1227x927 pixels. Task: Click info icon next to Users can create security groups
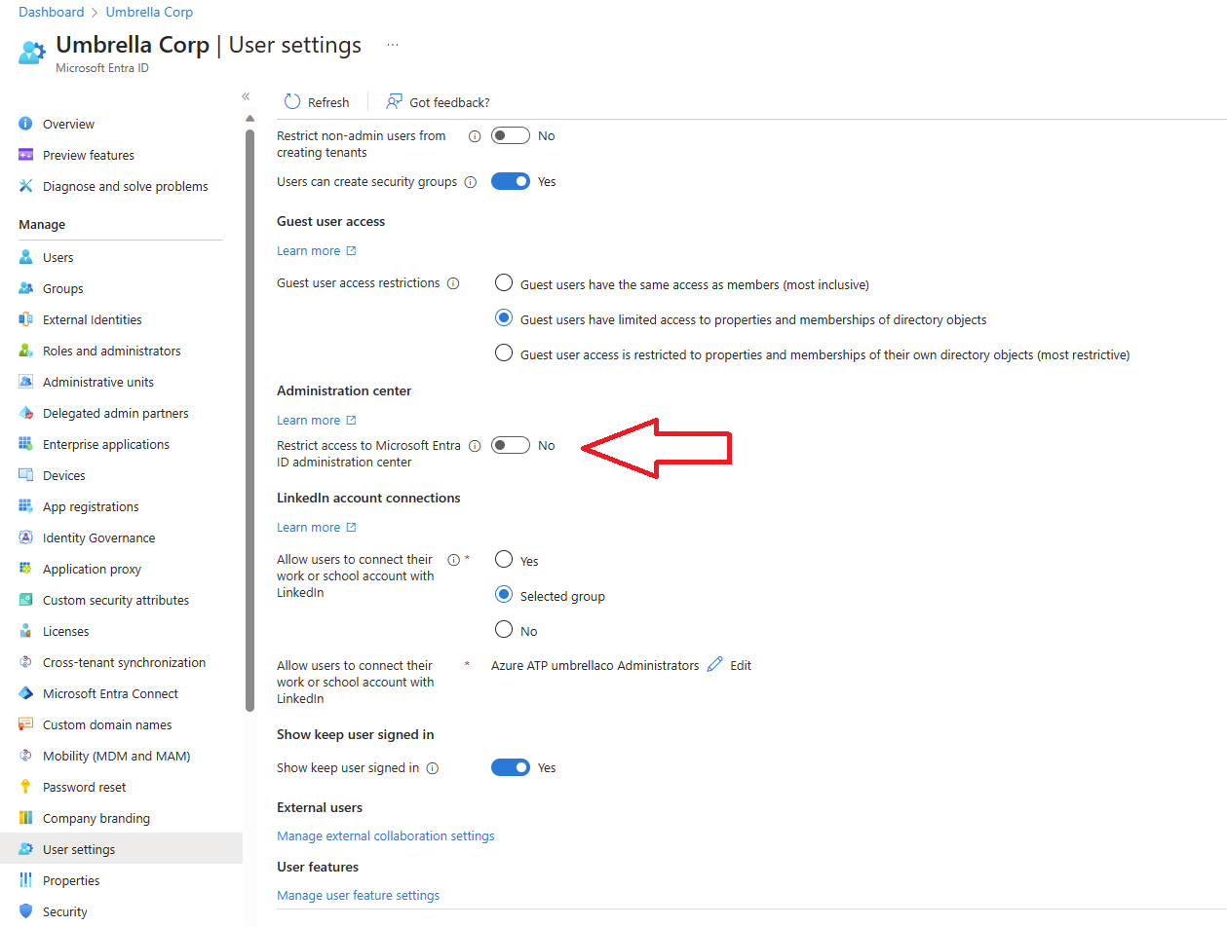pos(470,182)
